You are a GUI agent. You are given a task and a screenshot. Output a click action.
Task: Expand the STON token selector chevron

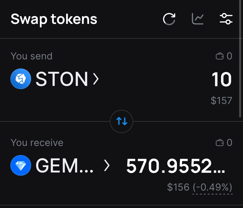tap(96, 79)
